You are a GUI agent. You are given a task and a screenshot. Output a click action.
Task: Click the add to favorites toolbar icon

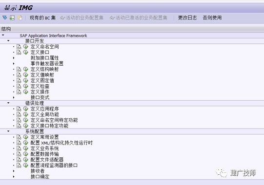coord(12,18)
